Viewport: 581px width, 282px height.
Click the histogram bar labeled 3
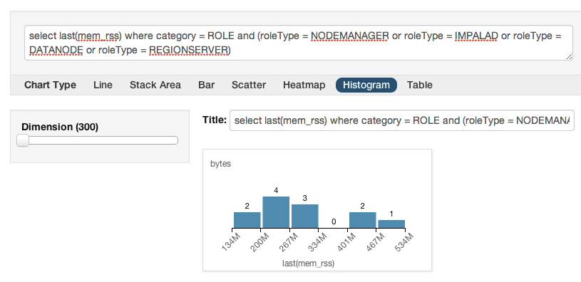coord(304,216)
